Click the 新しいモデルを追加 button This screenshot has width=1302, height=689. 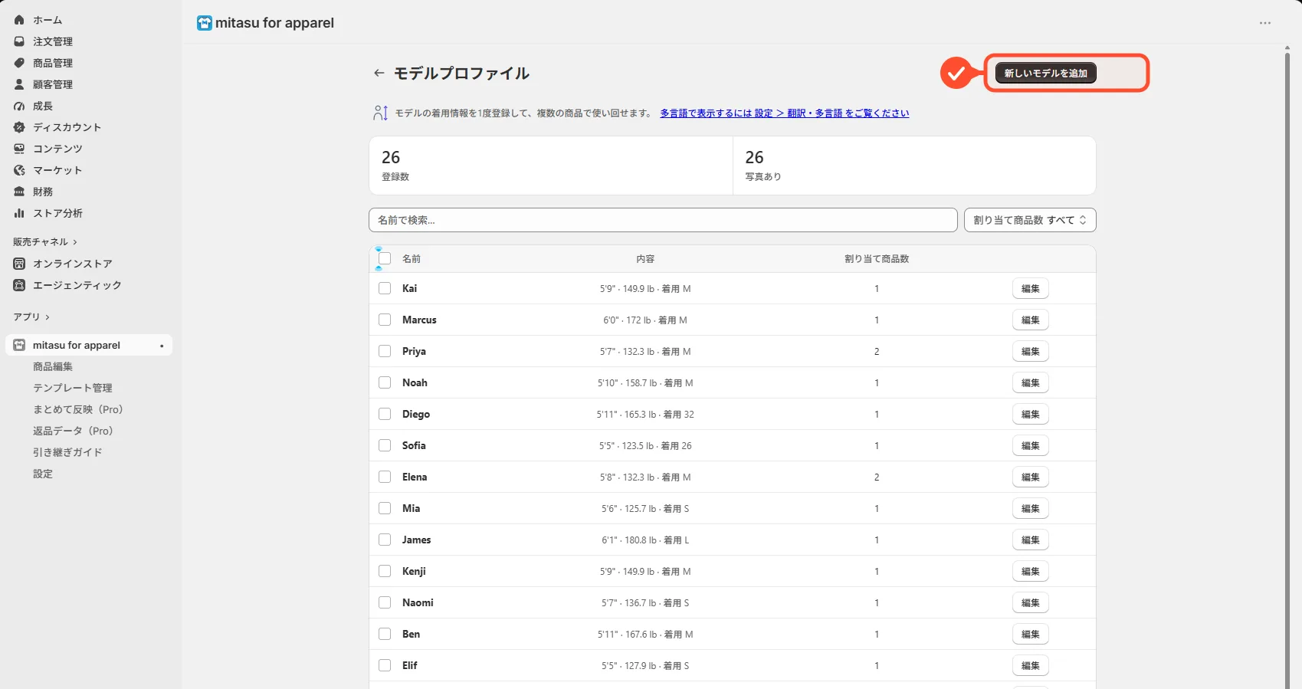point(1046,73)
